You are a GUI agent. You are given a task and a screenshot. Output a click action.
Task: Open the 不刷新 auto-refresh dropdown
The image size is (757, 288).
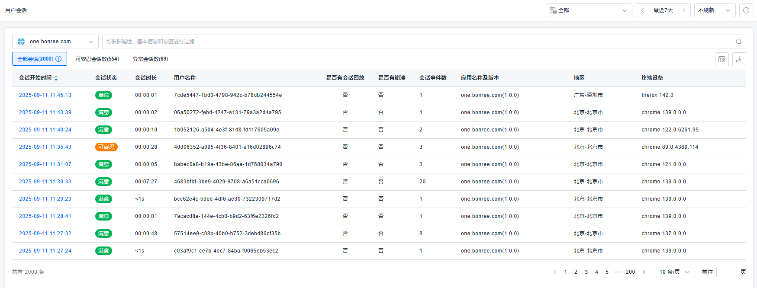(715, 10)
